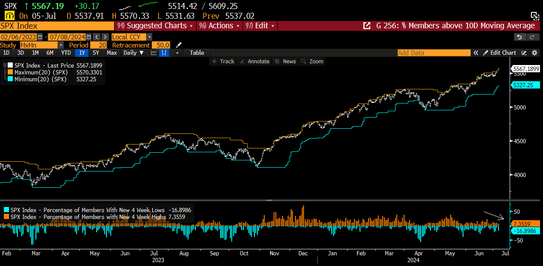Activate Zoom tool on chart

(x=312, y=62)
